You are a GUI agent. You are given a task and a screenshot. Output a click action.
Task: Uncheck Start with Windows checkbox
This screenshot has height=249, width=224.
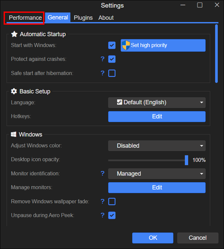112,45
